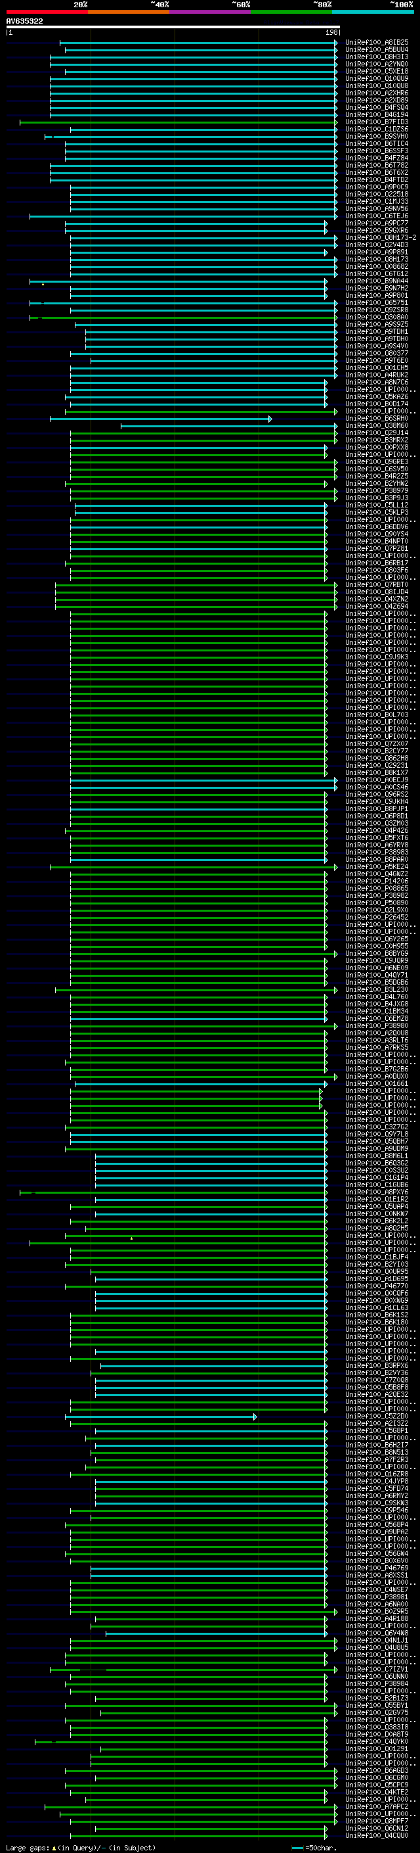Viewport: 420px width, 1853px height.
Task: Open hit UniRef100_C6TEJ6
Action: coord(377,216)
